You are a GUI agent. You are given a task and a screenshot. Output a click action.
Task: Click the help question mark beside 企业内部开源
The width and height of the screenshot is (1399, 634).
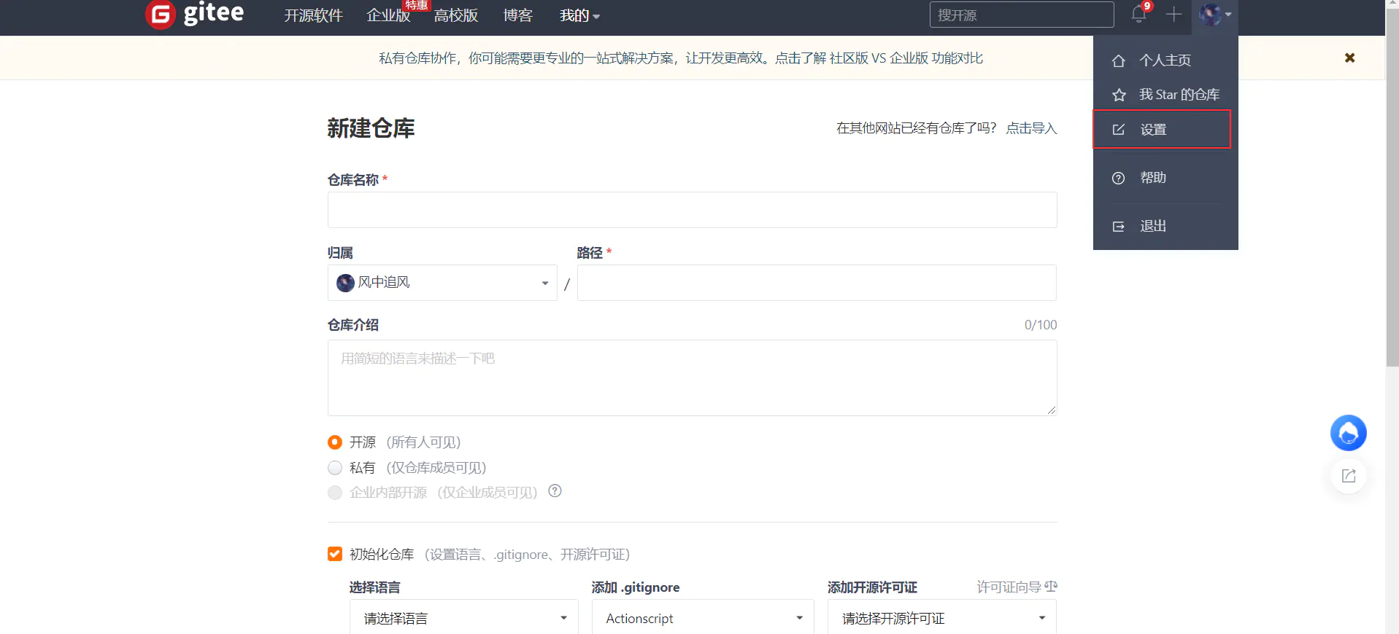pos(555,491)
